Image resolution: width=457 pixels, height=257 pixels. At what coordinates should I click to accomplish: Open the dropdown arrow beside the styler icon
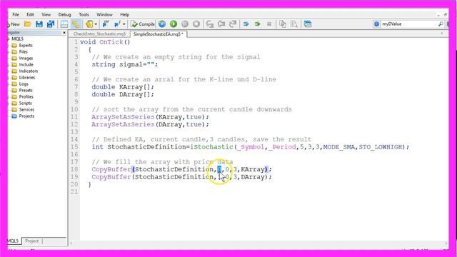click(x=124, y=24)
